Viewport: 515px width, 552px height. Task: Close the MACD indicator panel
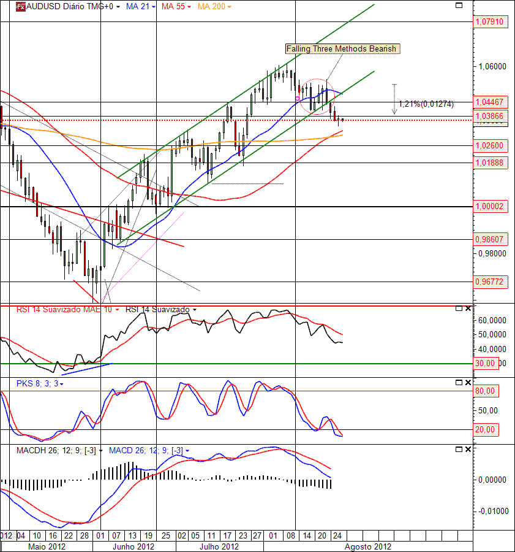(x=468, y=449)
